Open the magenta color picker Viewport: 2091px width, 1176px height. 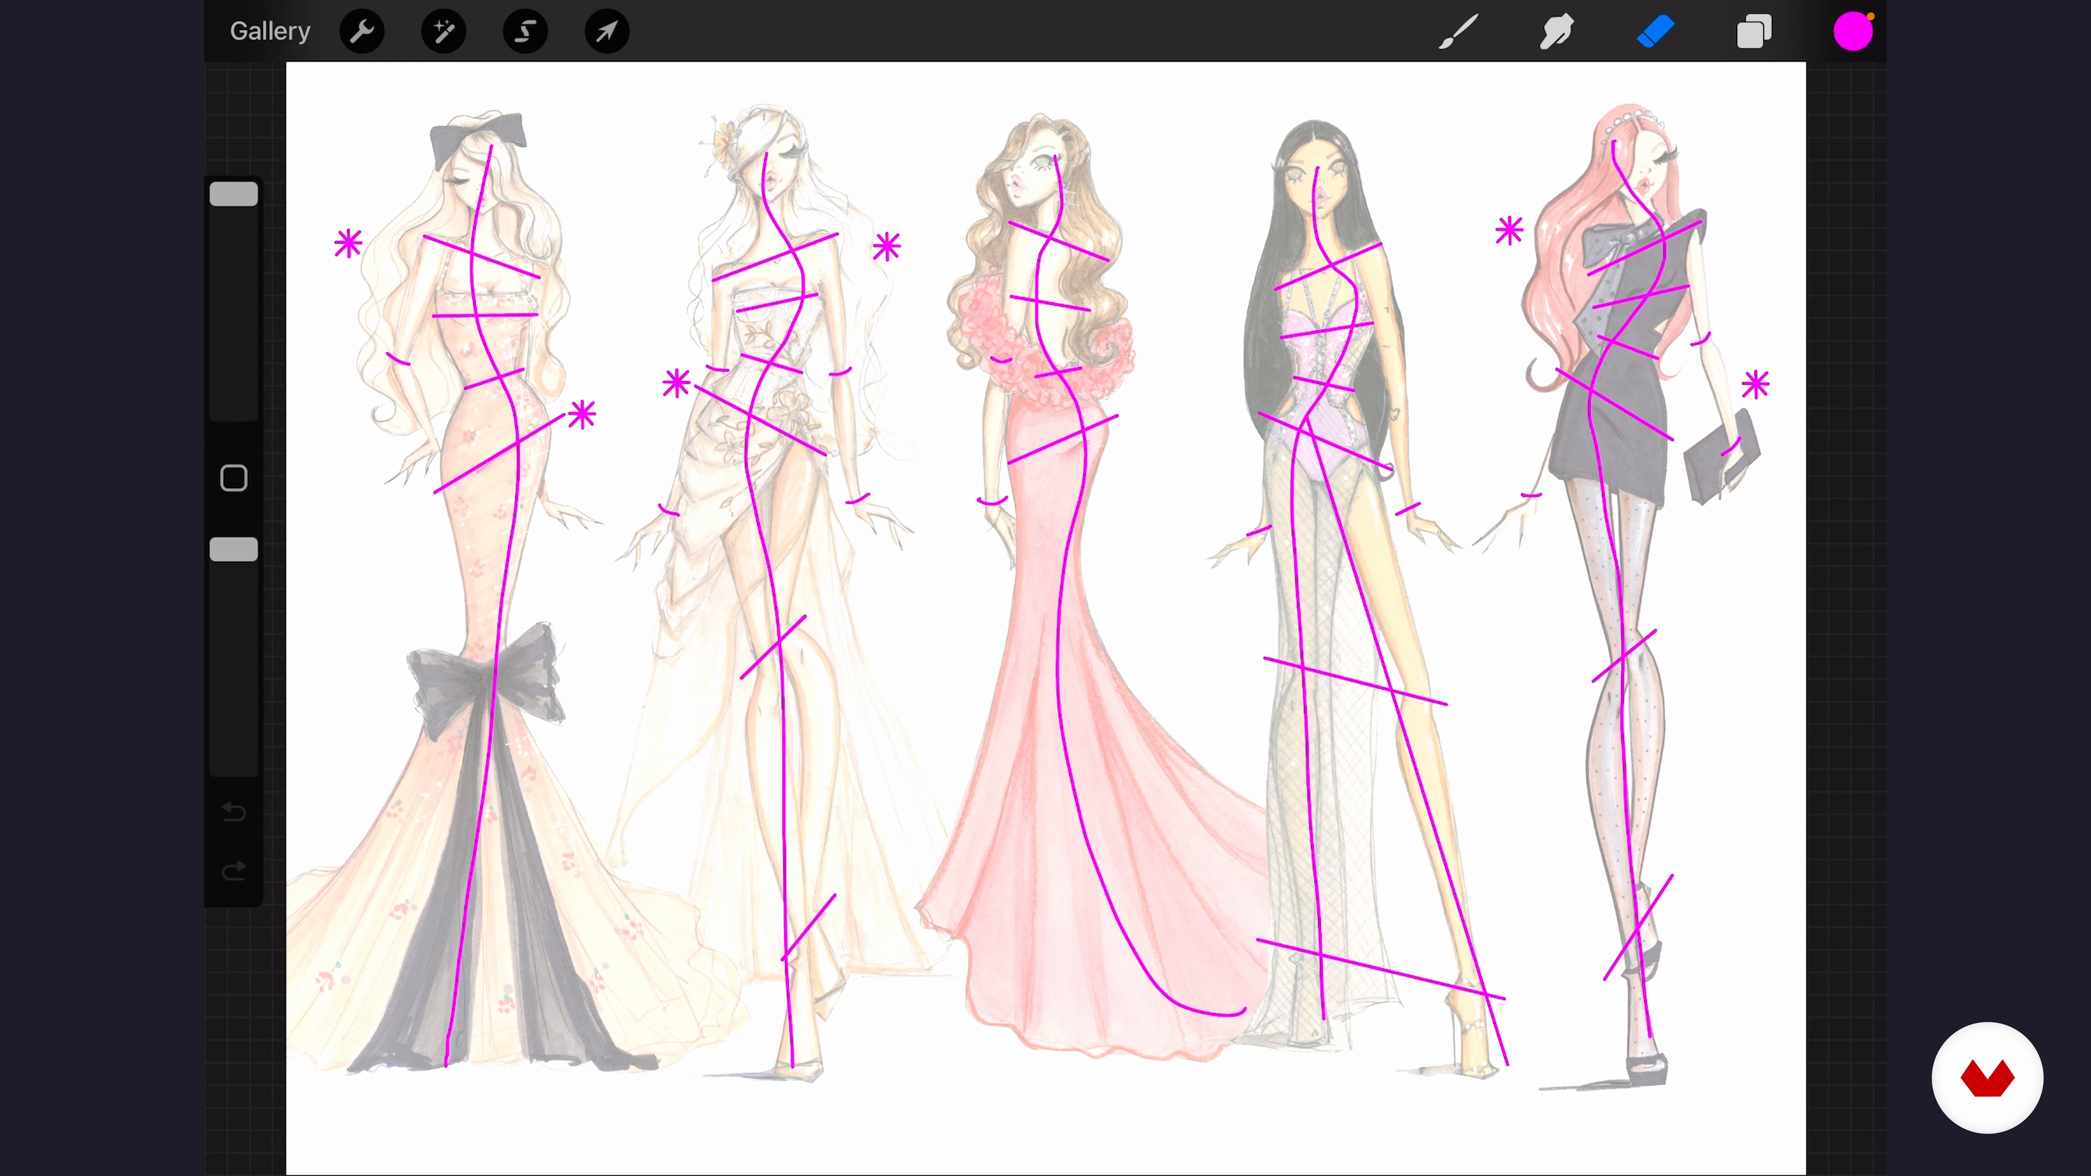pos(1853,32)
